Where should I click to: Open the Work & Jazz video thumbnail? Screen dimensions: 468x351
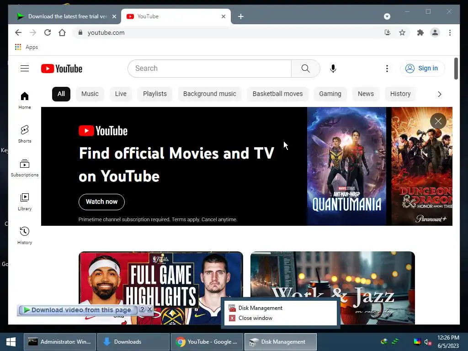(333, 288)
